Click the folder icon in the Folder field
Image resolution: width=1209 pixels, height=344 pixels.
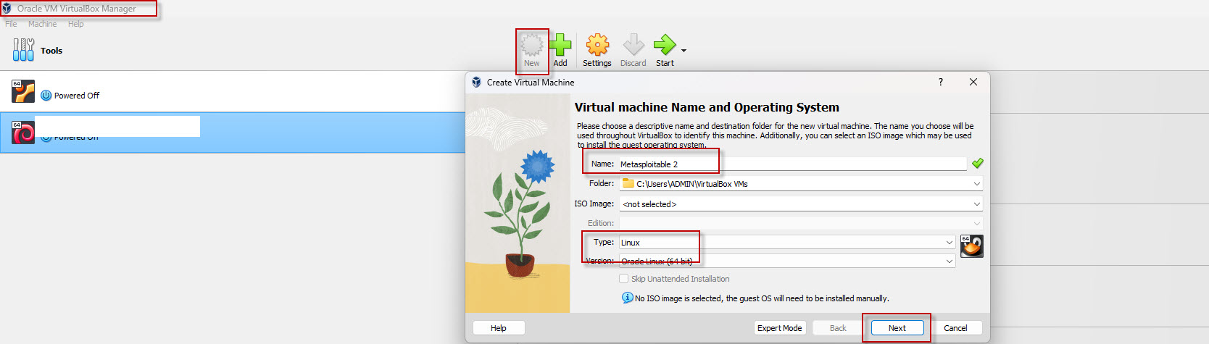(628, 183)
